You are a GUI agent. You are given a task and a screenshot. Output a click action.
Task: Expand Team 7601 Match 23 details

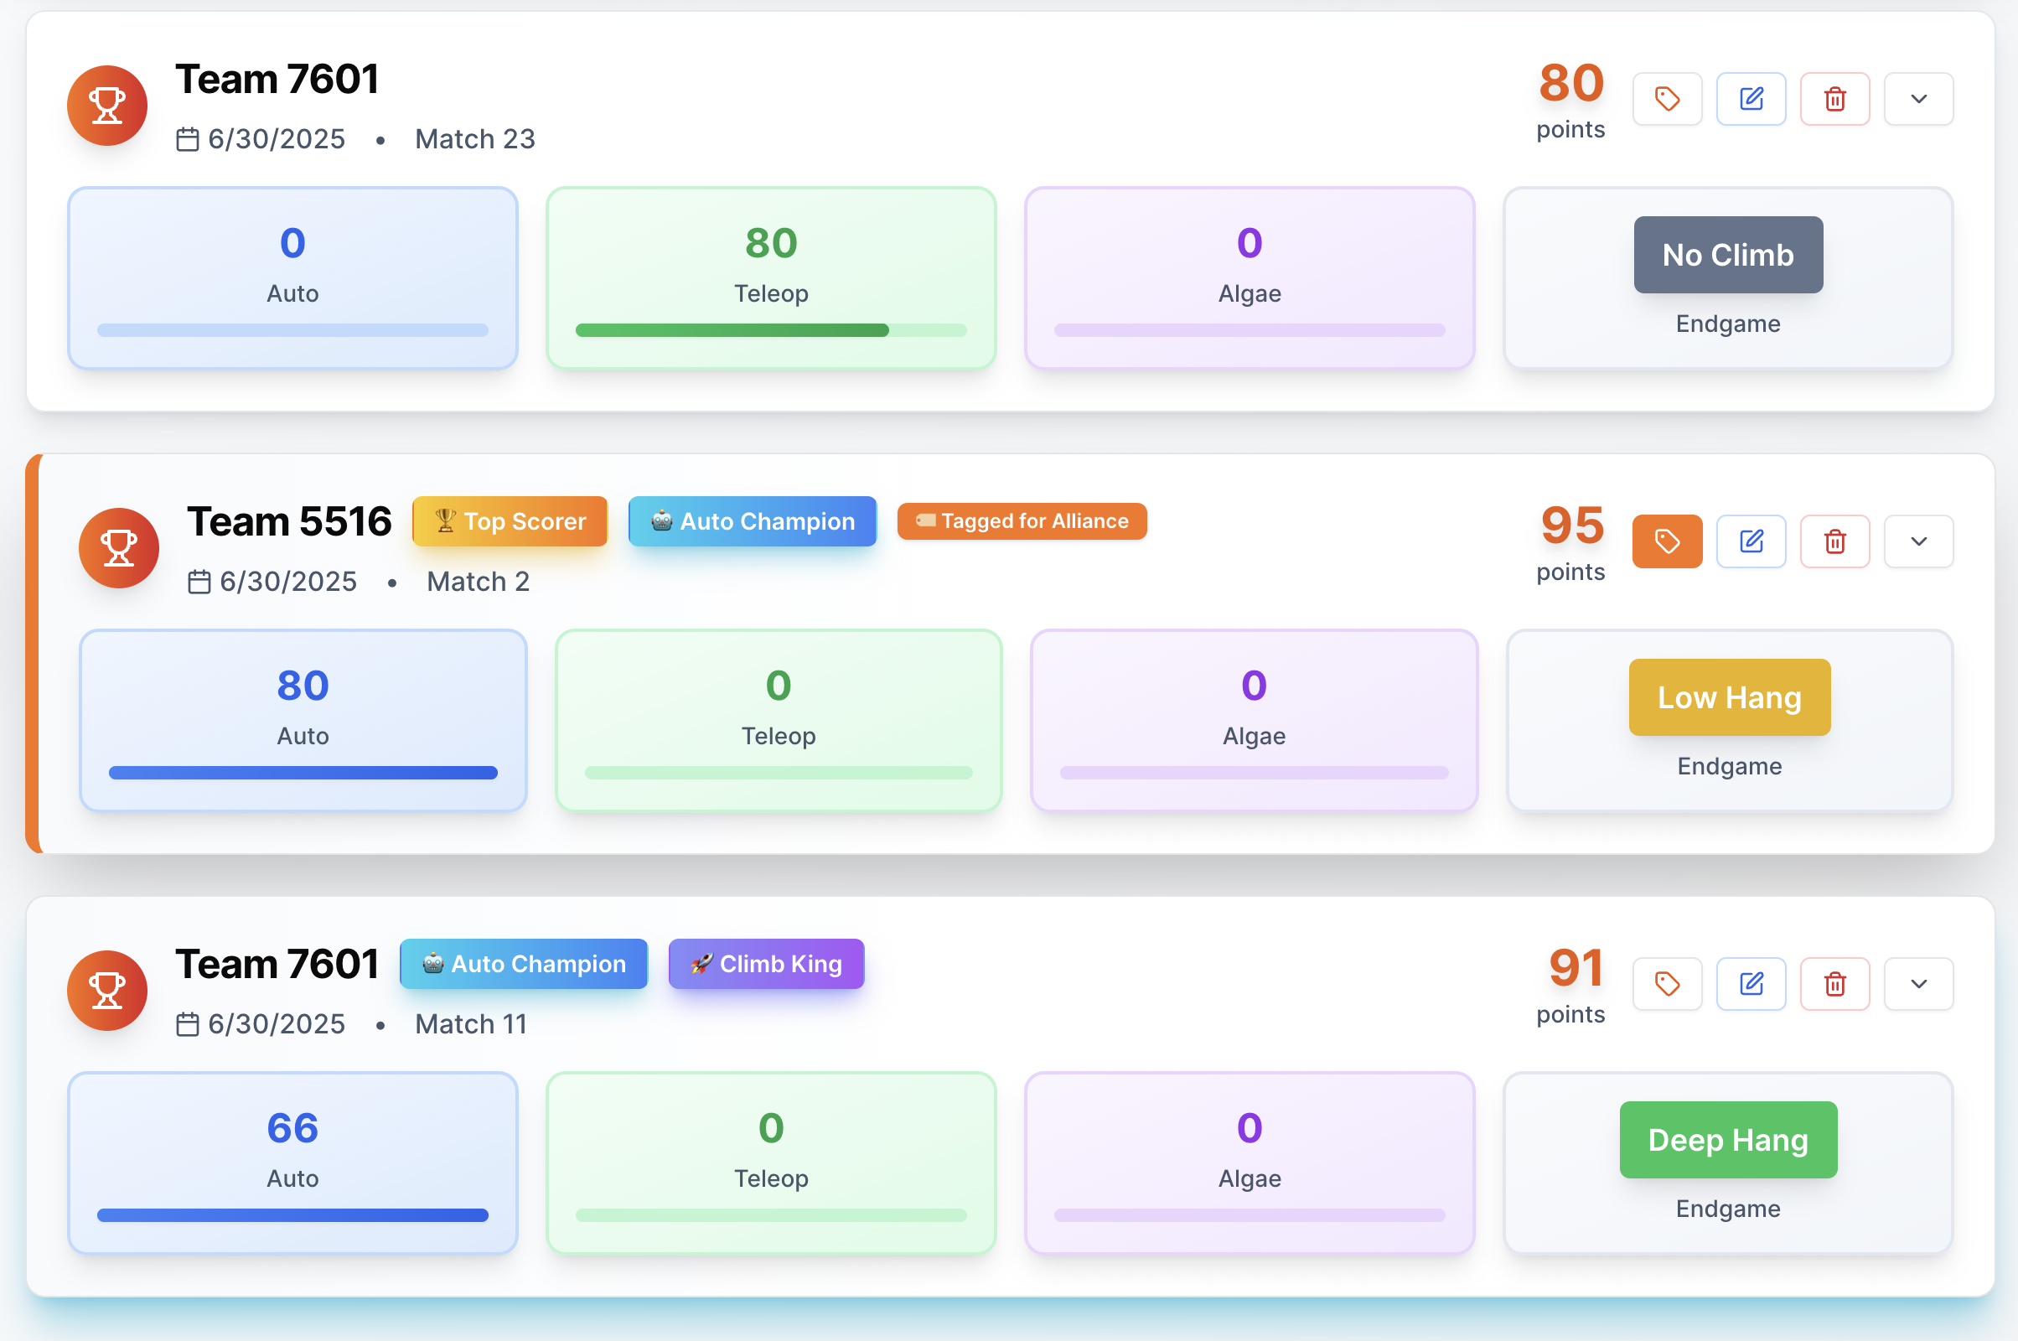1918,99
